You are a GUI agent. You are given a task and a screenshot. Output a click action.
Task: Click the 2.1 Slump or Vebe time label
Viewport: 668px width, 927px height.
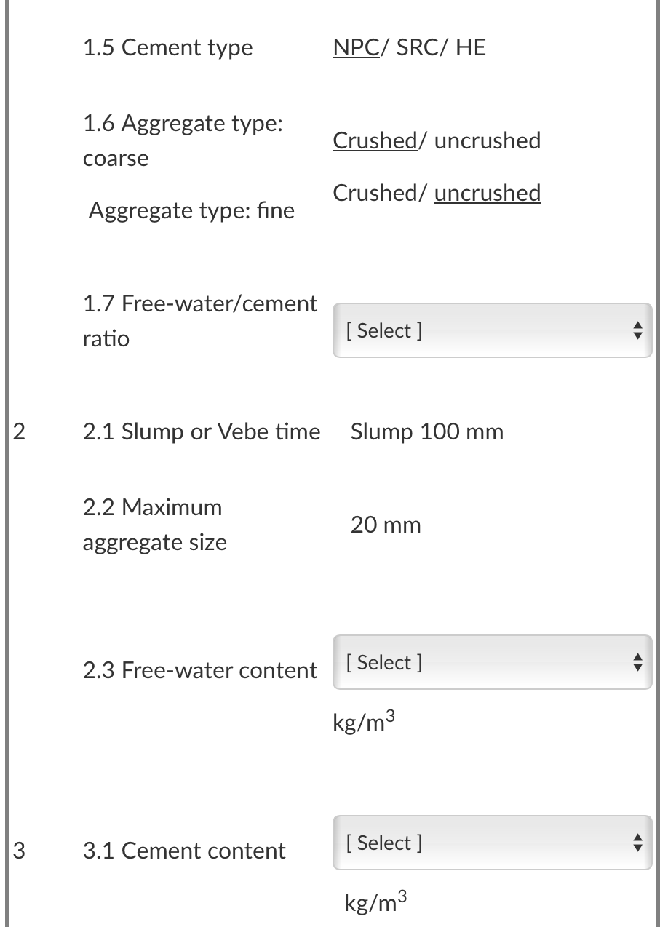point(202,431)
